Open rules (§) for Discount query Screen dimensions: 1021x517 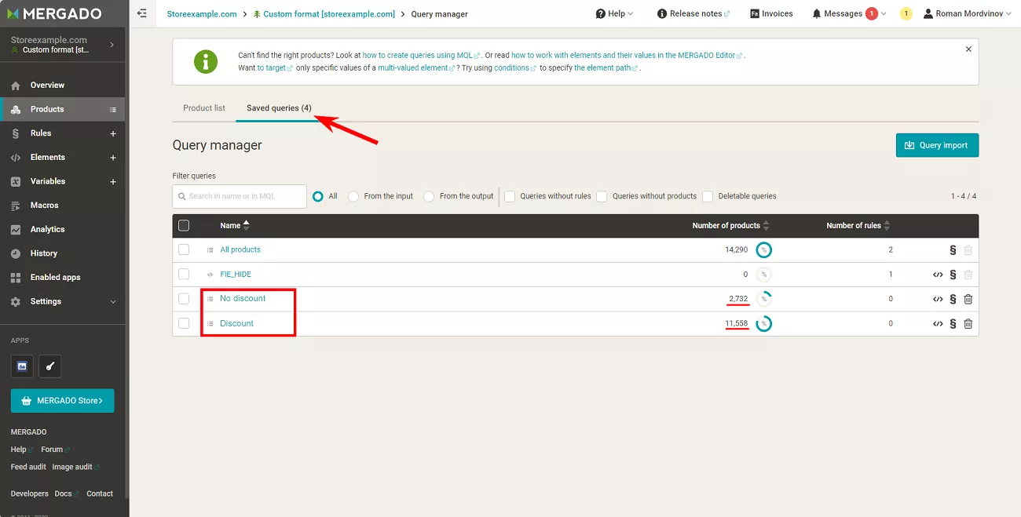(953, 324)
